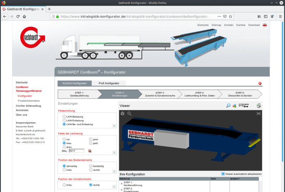The image size is (285, 192).
Task: Open Firefox hamburger menu
Action: coord(280,16)
